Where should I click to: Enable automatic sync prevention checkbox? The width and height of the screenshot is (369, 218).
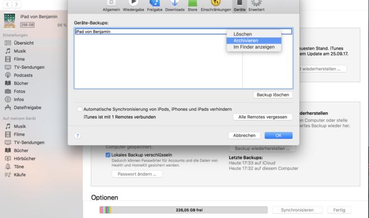click(x=79, y=109)
